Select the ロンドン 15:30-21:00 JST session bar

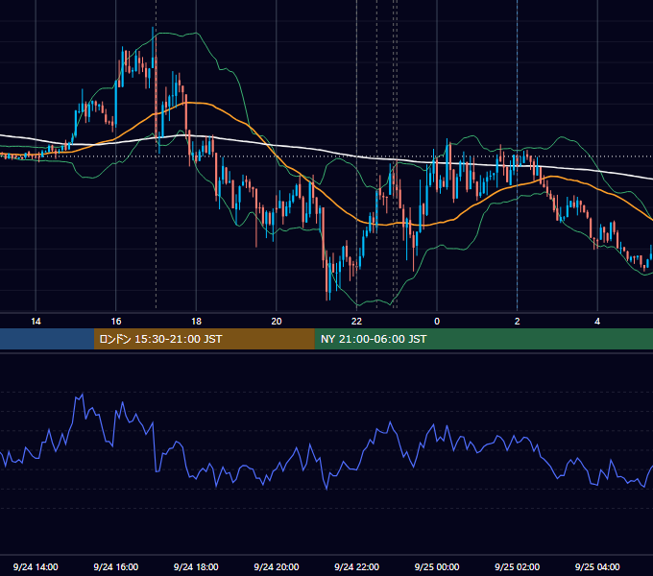[x=204, y=339]
